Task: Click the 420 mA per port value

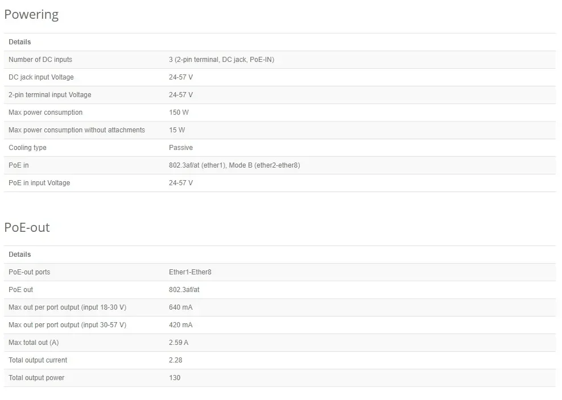Action: [x=181, y=325]
